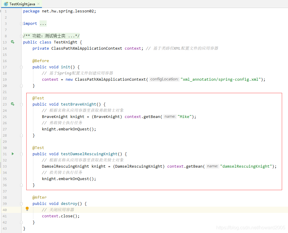This screenshot has height=233, width=288.
Task: Click line number 40 in the gutter
Action: coord(5,210)
